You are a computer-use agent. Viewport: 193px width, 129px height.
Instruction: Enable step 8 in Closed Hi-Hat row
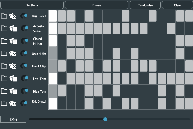(x=116, y=41)
